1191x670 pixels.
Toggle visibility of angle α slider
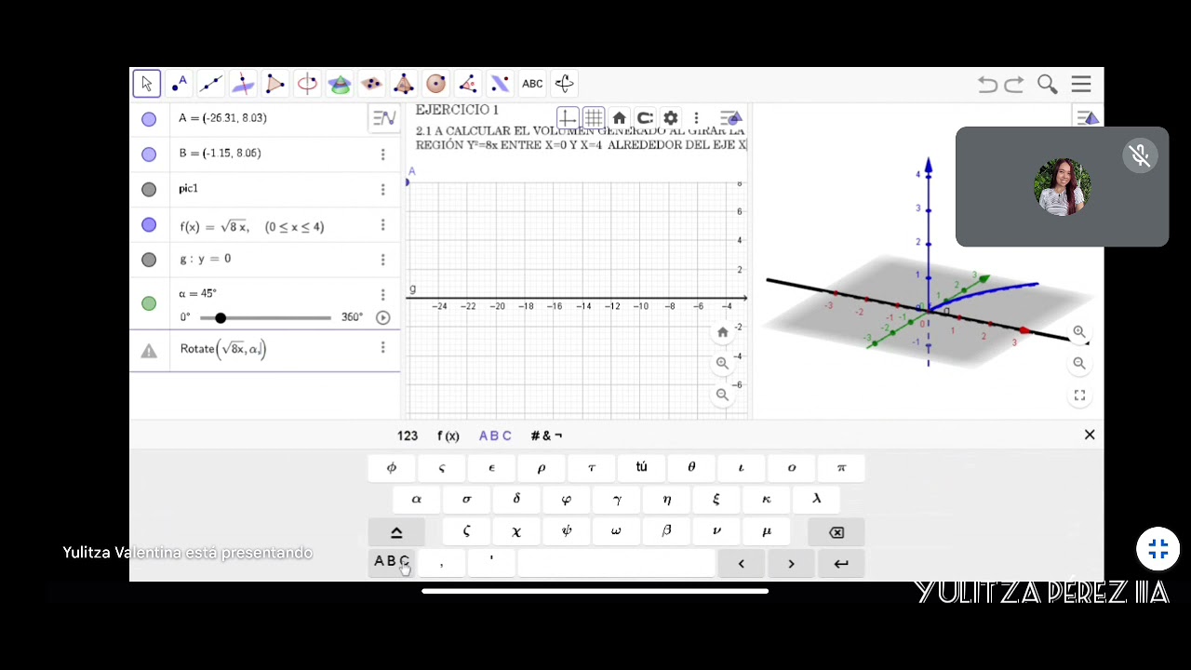pos(149,303)
